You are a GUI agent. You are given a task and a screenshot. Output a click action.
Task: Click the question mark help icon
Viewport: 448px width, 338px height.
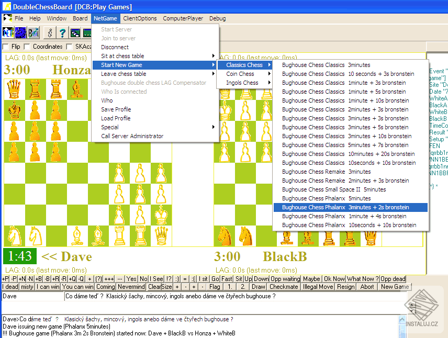click(x=62, y=33)
